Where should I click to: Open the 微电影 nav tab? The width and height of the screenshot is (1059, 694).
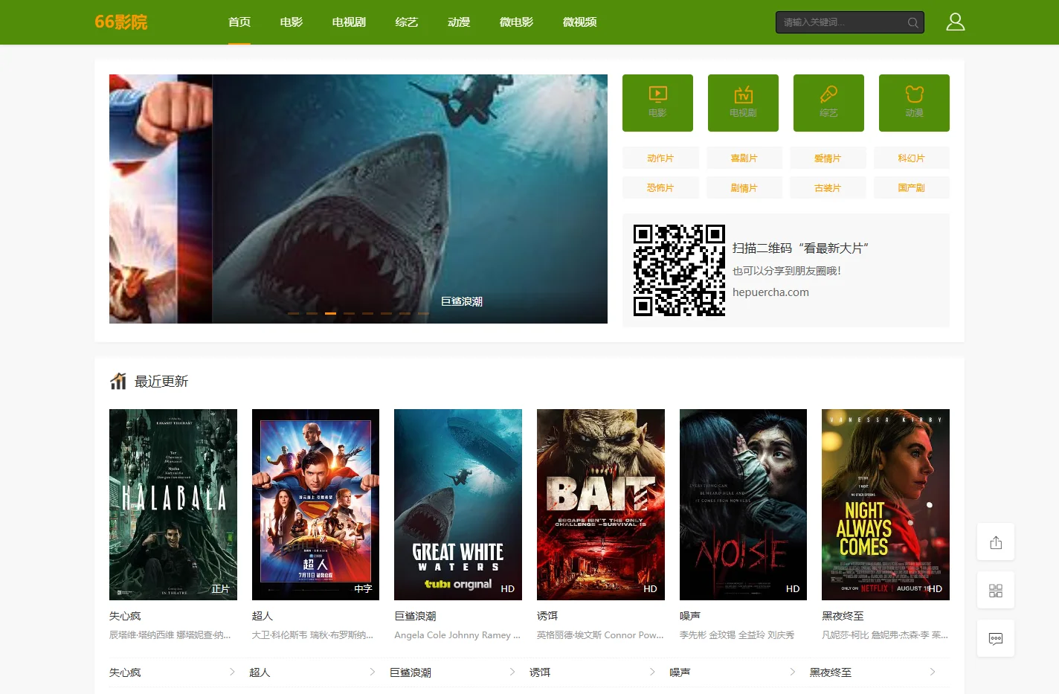click(516, 22)
